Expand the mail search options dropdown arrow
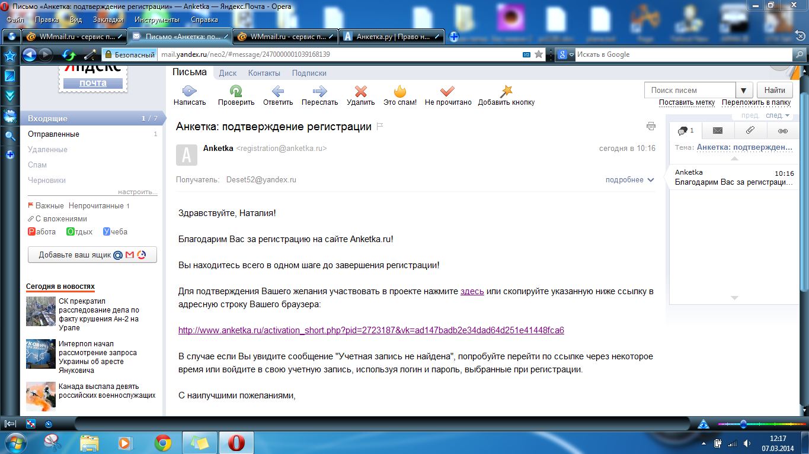 [x=744, y=91]
